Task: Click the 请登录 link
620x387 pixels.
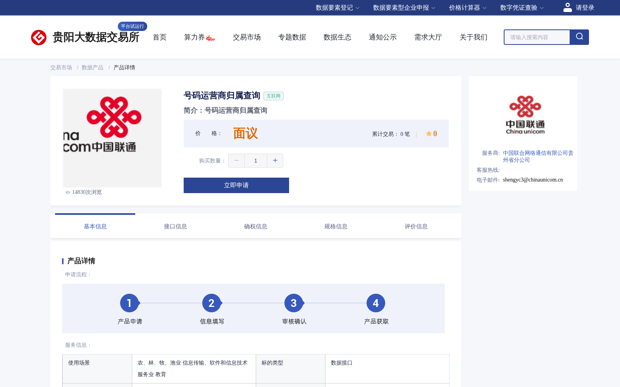Action: pyautogui.click(x=585, y=8)
